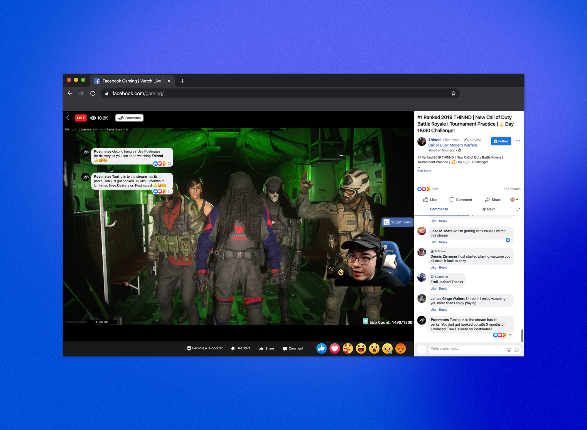The width and height of the screenshot is (587, 430).
Task: Click the lock icon in the address bar
Action: [107, 94]
